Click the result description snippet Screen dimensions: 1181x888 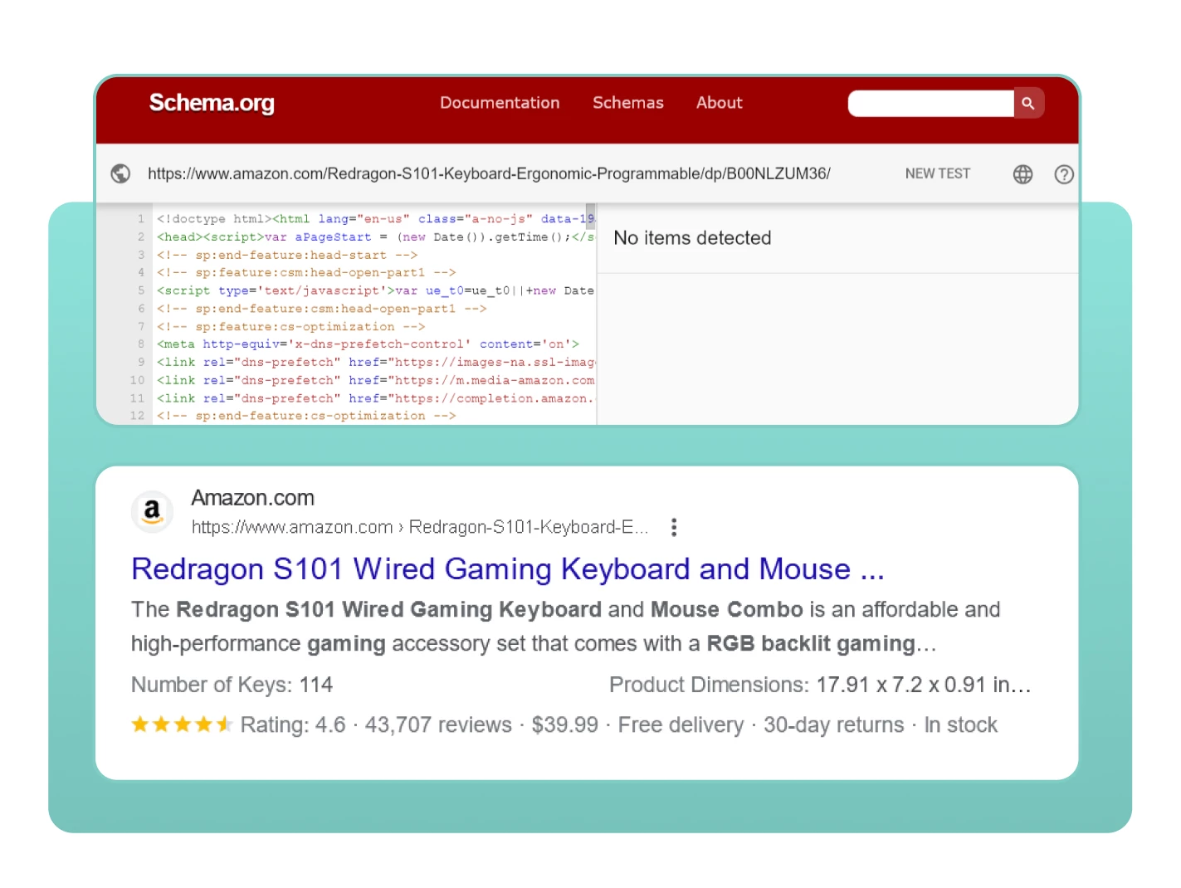pos(566,627)
